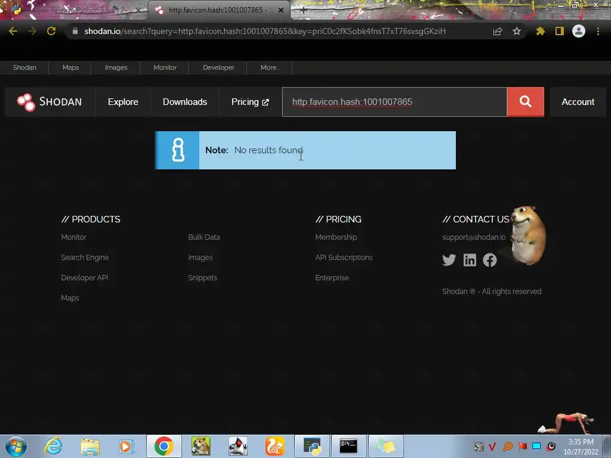Open a new browser tab

tap(304, 10)
